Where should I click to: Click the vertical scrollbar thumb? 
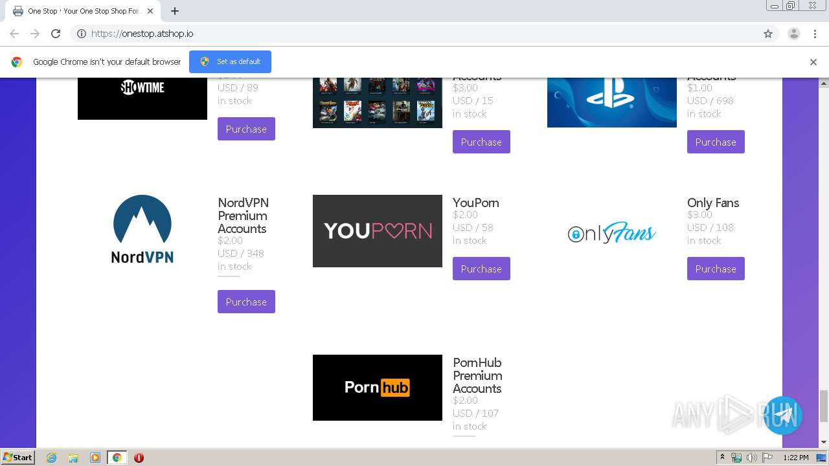[x=824, y=406]
